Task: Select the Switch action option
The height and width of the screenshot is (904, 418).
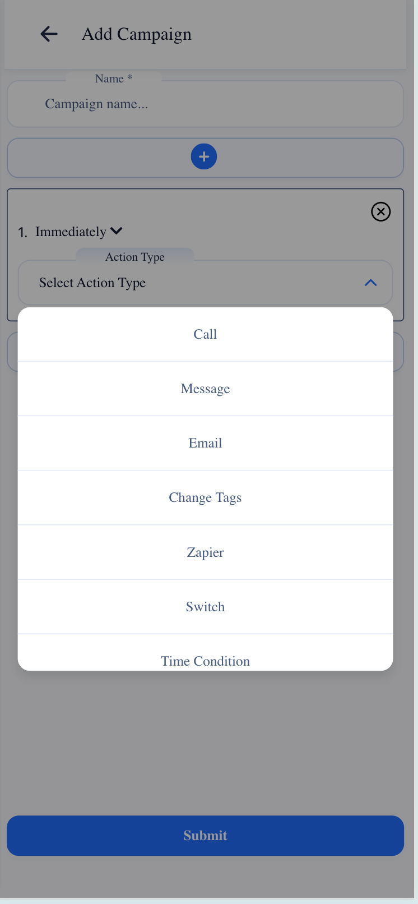Action: coord(205,607)
